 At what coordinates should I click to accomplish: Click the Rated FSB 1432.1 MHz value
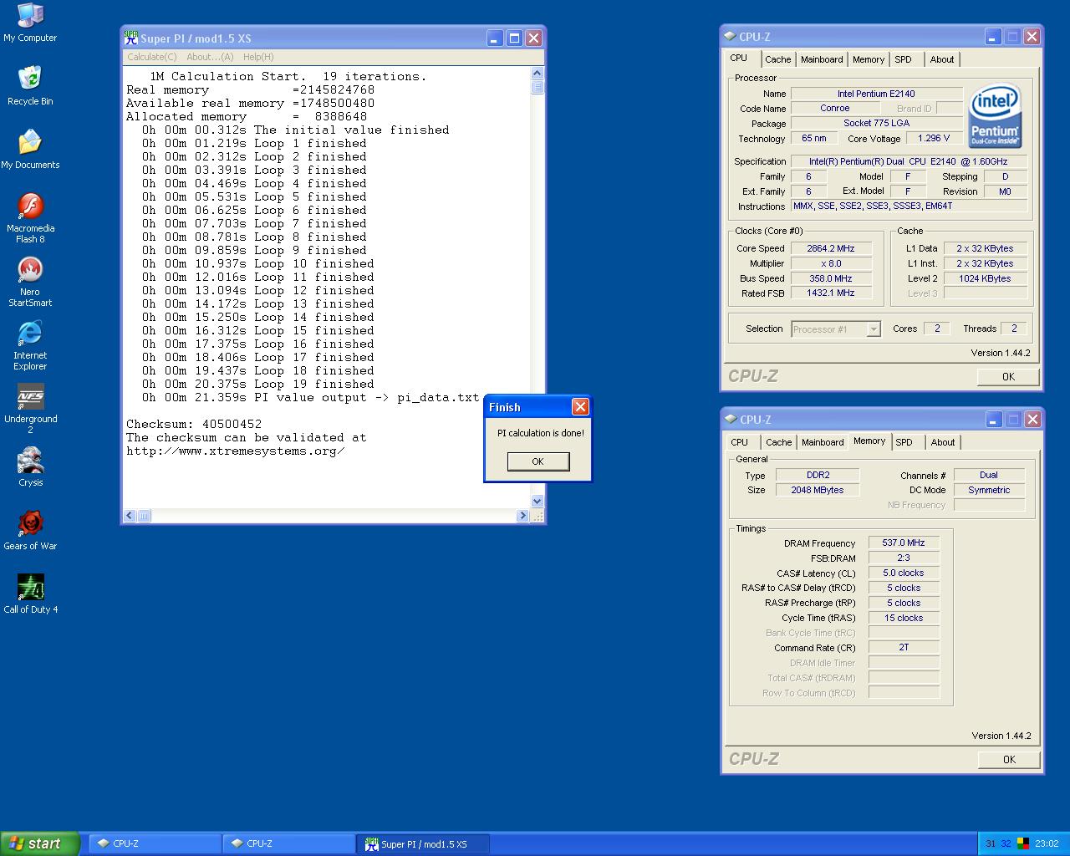click(831, 293)
